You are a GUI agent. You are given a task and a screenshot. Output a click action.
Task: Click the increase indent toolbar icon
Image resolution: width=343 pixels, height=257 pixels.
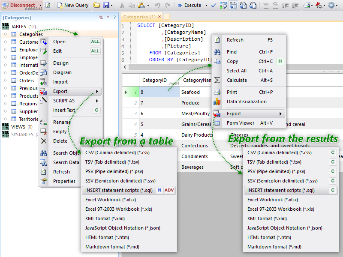coord(295,5)
